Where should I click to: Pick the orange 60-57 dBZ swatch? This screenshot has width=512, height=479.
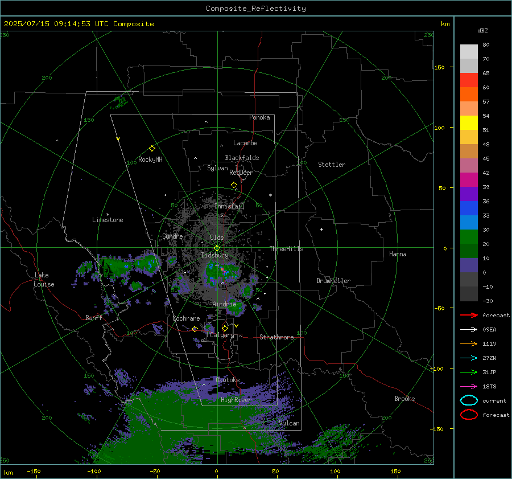point(469,94)
